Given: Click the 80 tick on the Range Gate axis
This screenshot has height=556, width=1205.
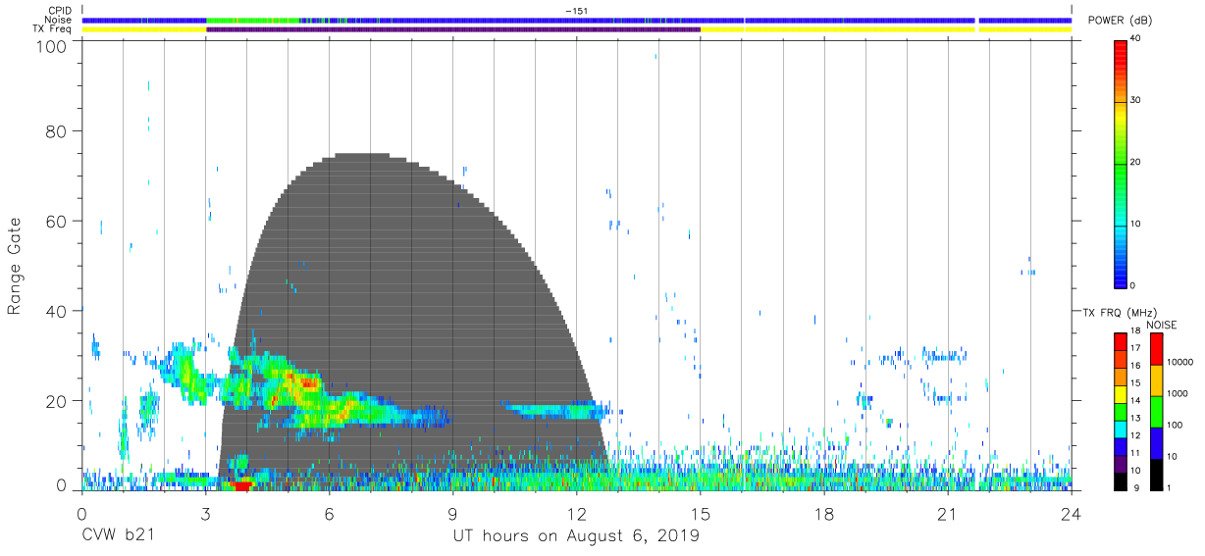Looking at the screenshot, I should pos(57,131).
